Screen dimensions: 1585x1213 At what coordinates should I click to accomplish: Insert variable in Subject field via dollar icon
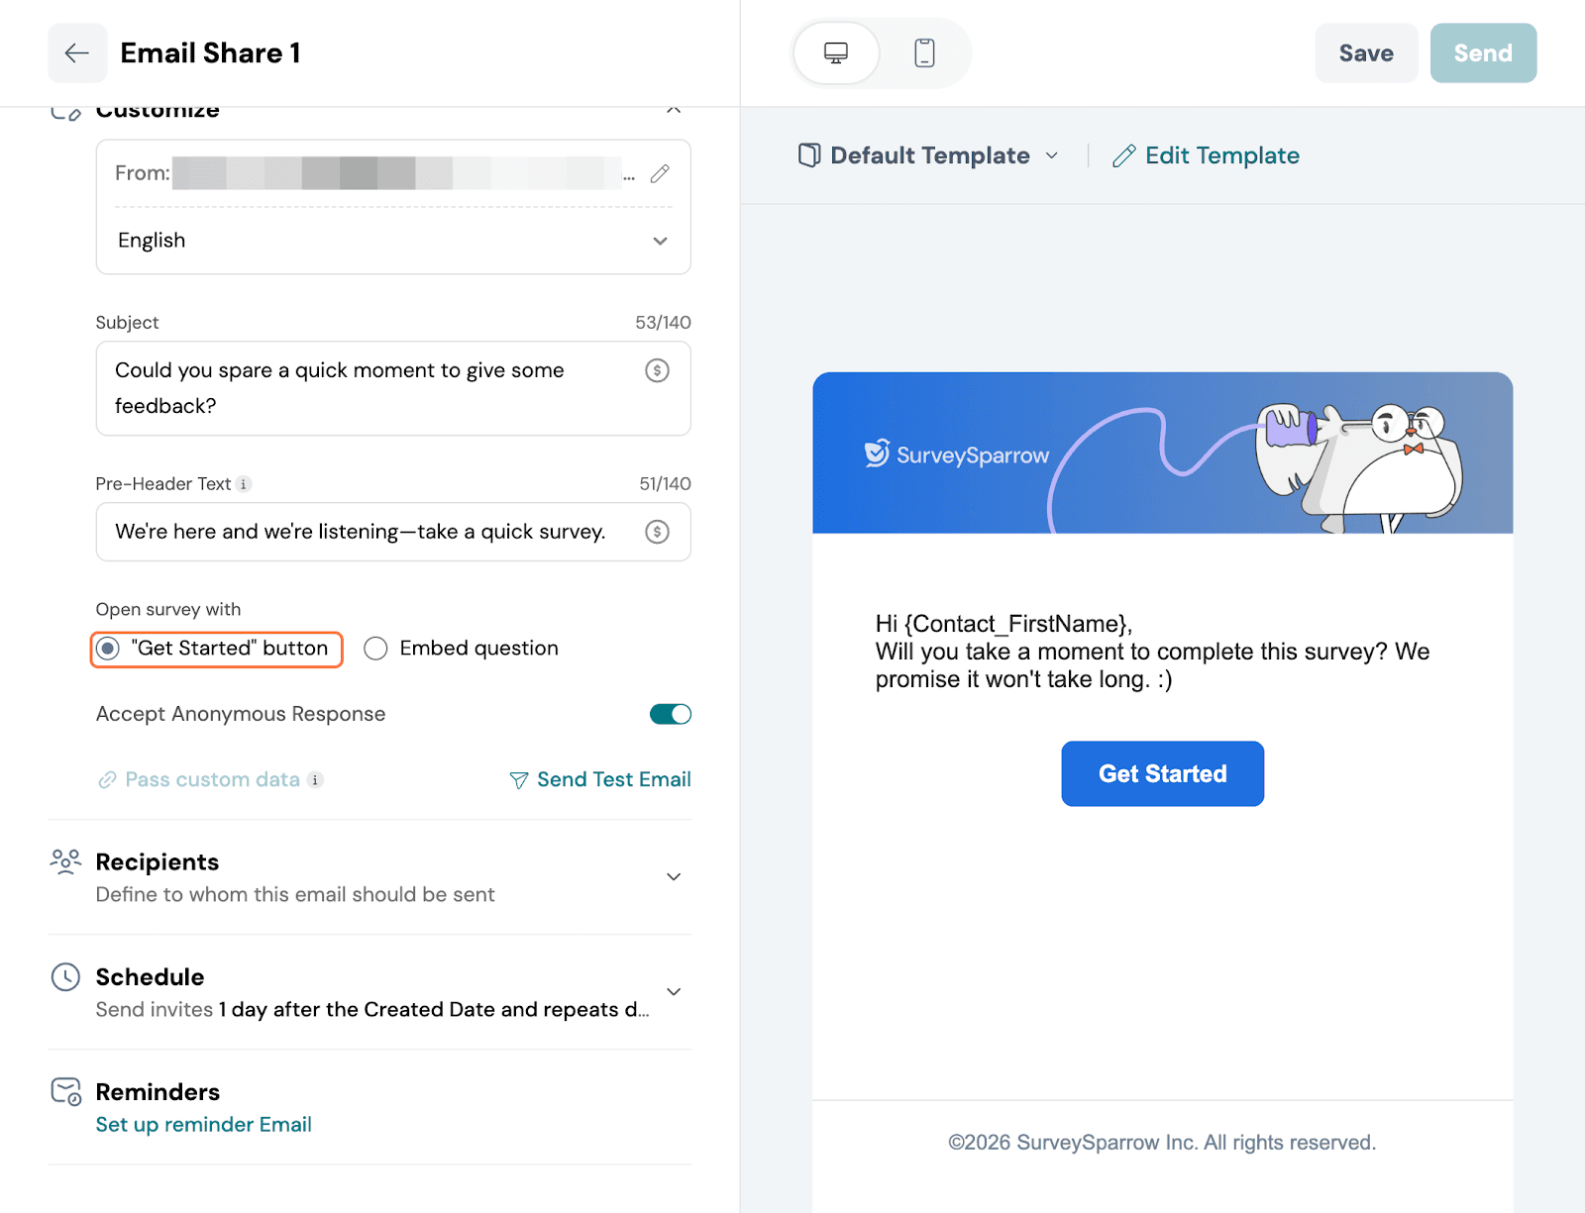657,370
